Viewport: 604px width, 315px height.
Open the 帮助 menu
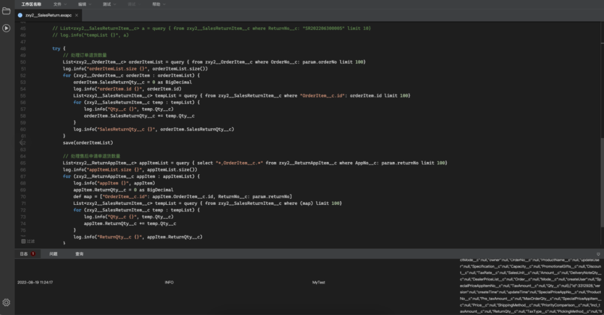[x=158, y=4]
